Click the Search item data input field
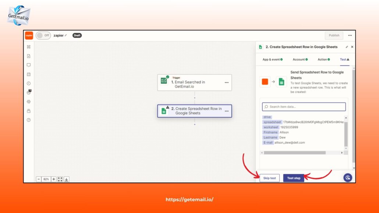 pos(304,106)
